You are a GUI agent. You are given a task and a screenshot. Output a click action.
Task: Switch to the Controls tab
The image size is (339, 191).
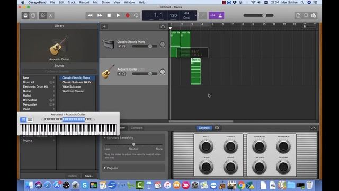click(204, 128)
